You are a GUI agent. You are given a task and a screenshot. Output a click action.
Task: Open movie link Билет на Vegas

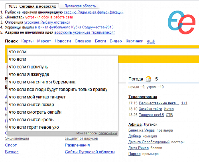[142, 130]
